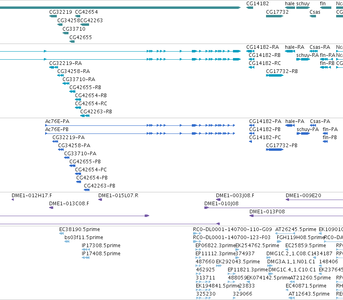The width and height of the screenshot is (343, 300).
Task: Click transcript CG34258-RA
Action: point(73,71)
